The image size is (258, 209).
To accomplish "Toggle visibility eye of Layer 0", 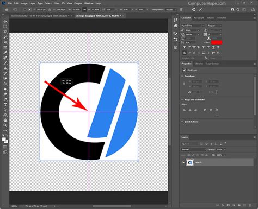I will [x=183, y=162].
